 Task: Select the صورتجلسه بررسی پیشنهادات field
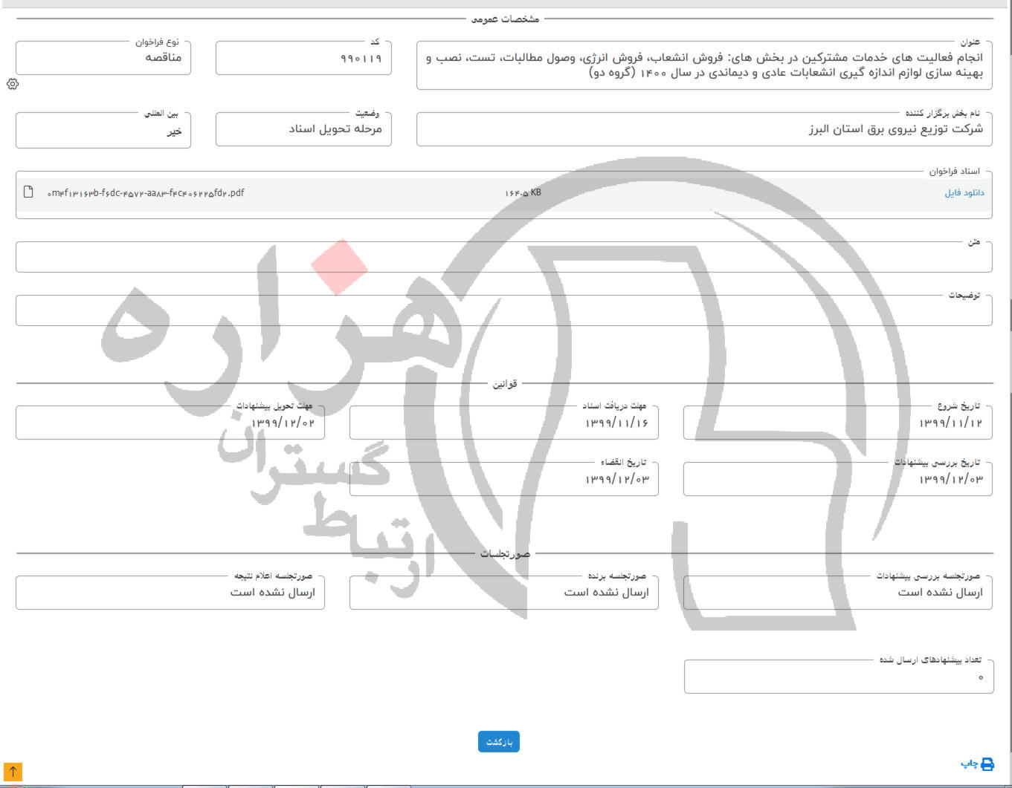pos(837,593)
